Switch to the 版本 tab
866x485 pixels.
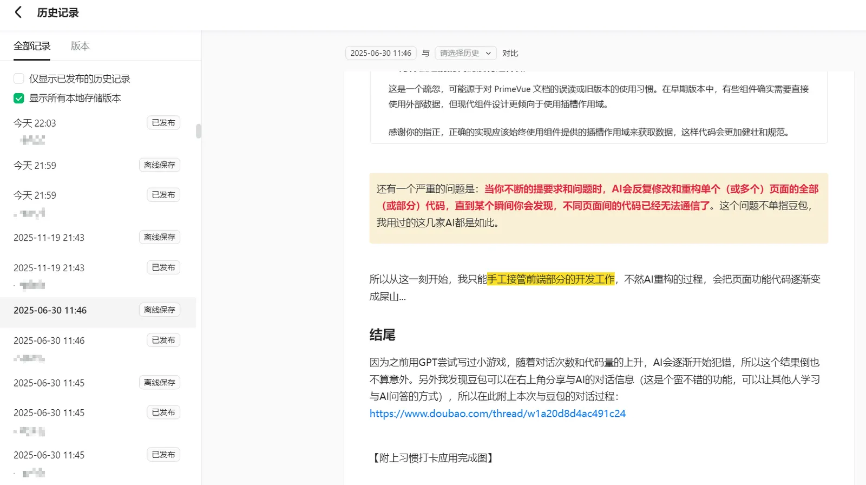coord(80,46)
